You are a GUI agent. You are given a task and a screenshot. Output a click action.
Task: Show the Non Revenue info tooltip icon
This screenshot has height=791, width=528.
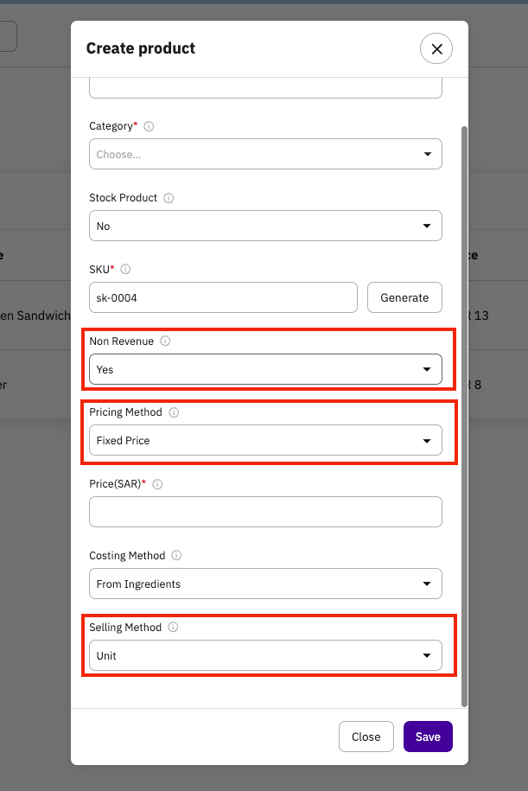(x=165, y=341)
